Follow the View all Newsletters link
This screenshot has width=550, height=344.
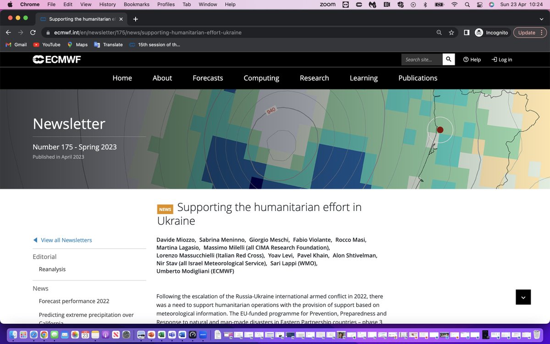tap(66, 240)
